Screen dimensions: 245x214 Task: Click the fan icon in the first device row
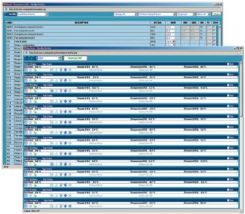[65, 70]
